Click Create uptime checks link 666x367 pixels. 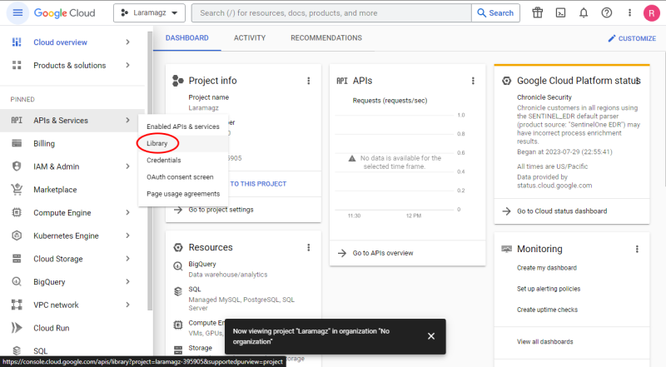(x=547, y=310)
